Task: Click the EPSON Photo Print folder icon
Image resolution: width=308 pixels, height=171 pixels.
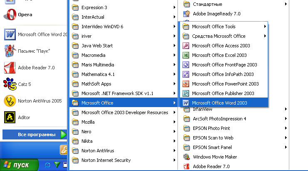Action: pyautogui.click(x=187, y=128)
